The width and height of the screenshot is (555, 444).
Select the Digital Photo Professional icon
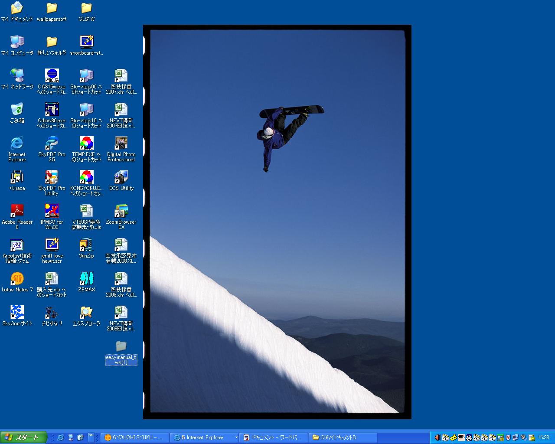121,149
